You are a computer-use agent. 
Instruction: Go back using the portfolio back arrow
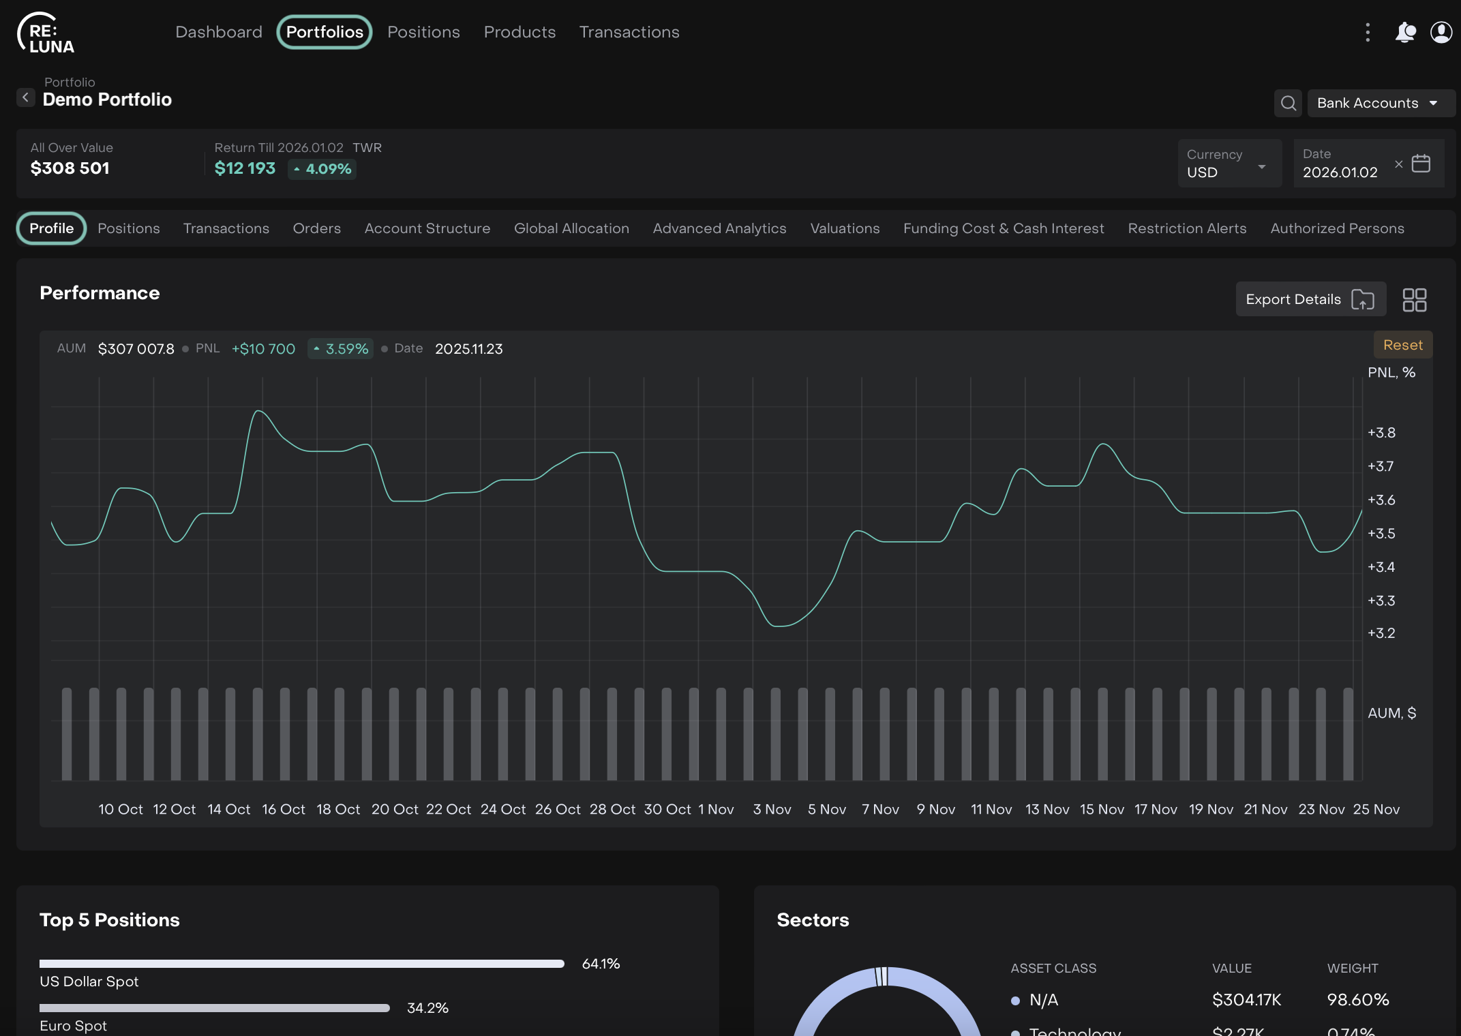[26, 97]
